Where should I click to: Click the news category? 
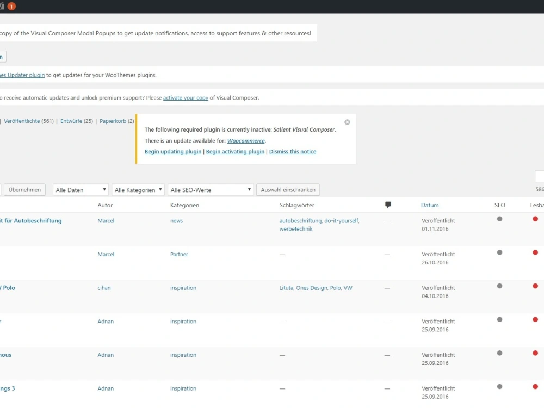[x=176, y=221]
